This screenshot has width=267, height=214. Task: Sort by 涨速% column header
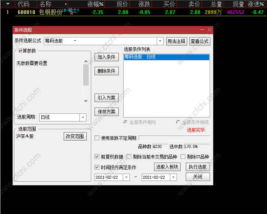[256, 4]
